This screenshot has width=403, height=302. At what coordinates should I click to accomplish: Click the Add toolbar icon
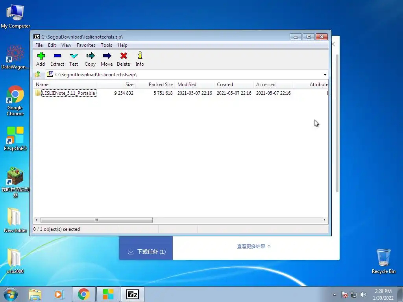click(41, 59)
